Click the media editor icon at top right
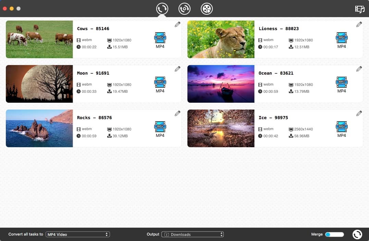Screen dimensions: 369x241 tap(359, 9)
